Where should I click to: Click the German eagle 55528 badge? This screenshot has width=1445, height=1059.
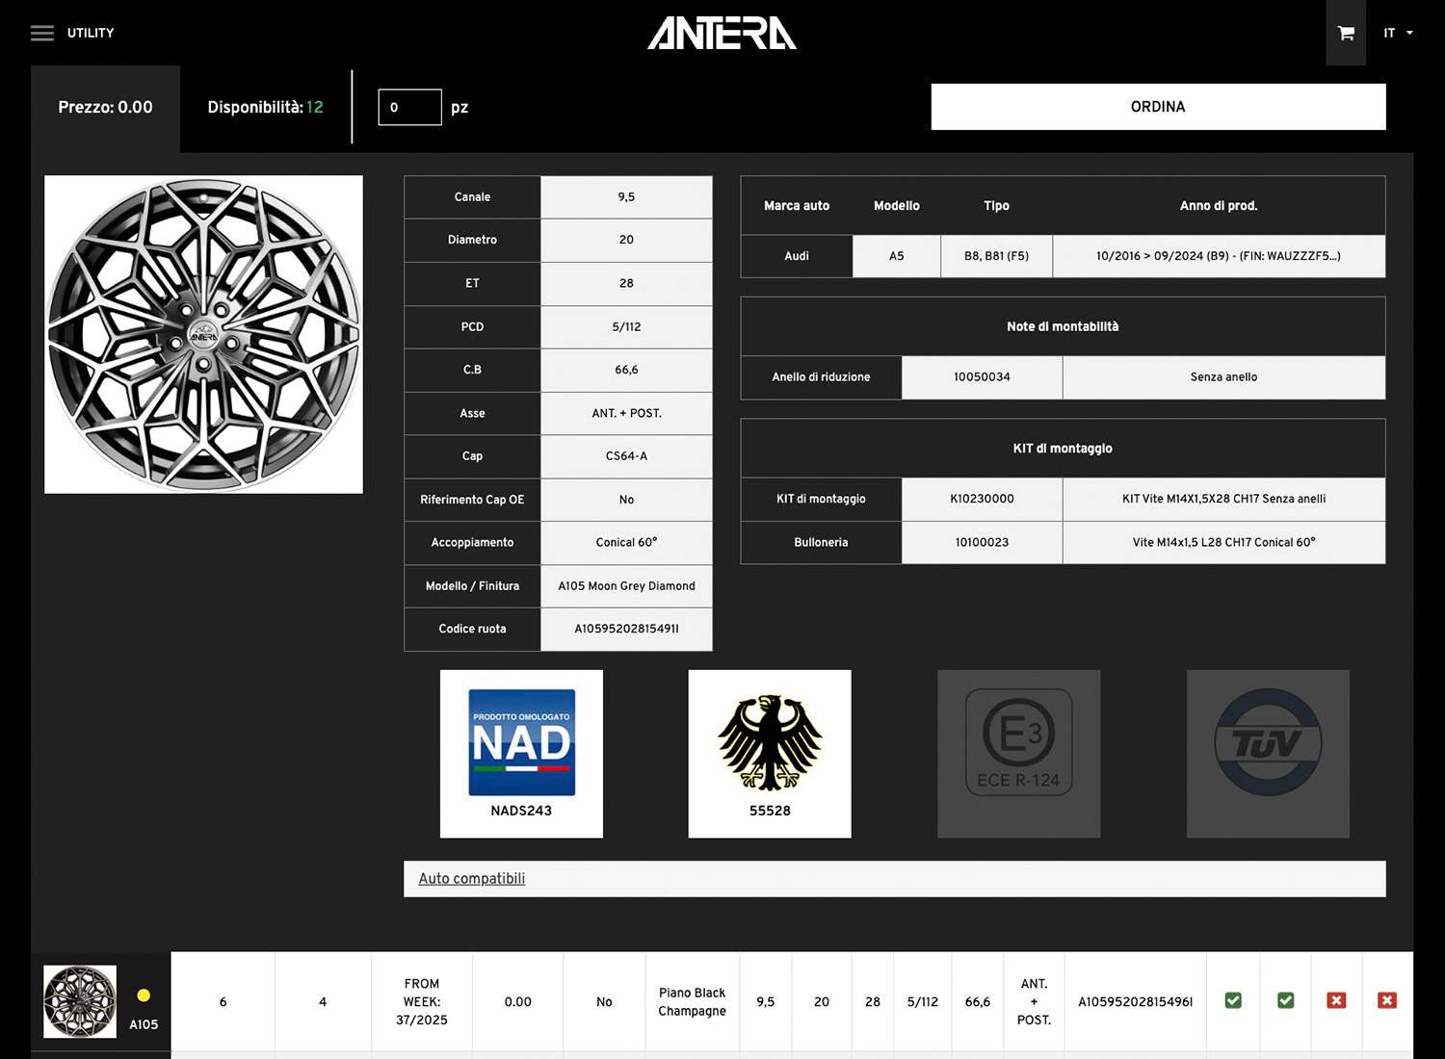click(x=770, y=754)
